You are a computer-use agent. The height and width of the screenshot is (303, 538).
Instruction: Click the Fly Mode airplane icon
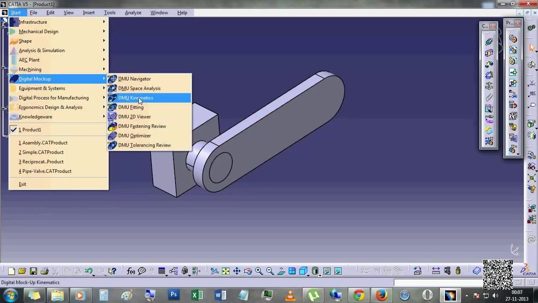[x=215, y=271]
